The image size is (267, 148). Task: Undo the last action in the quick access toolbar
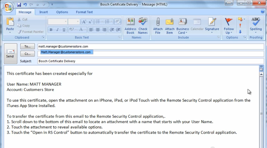pos(25,4)
